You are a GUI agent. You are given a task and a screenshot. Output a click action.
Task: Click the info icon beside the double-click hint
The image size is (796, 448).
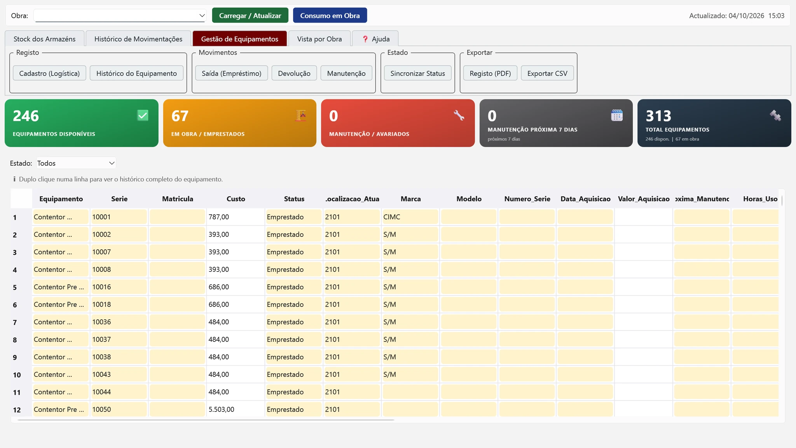coord(14,179)
